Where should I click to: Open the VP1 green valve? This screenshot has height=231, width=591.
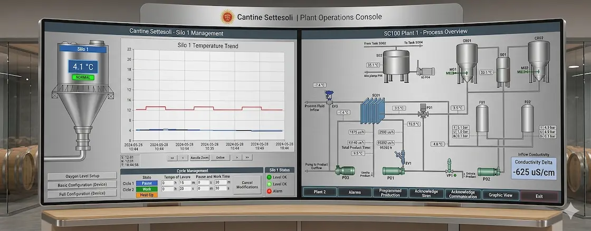coord(449,166)
